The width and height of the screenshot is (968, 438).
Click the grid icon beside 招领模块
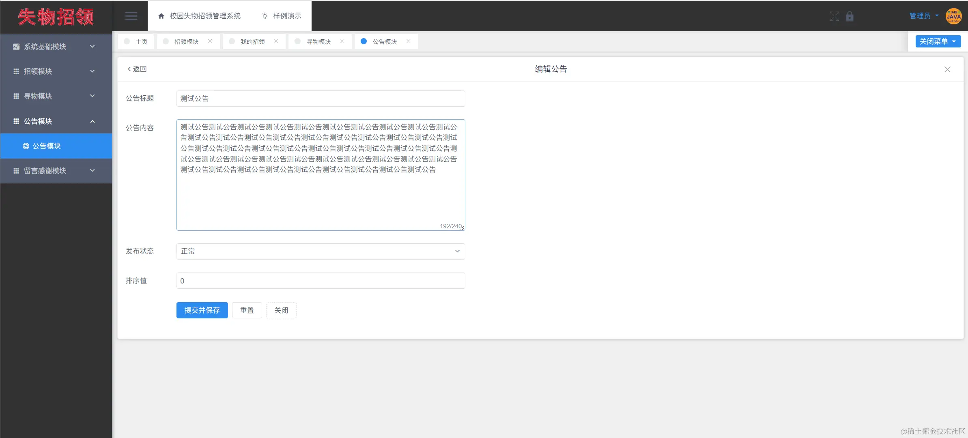click(16, 71)
